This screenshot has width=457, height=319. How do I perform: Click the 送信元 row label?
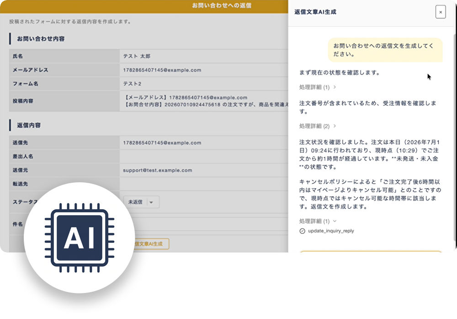click(20, 170)
